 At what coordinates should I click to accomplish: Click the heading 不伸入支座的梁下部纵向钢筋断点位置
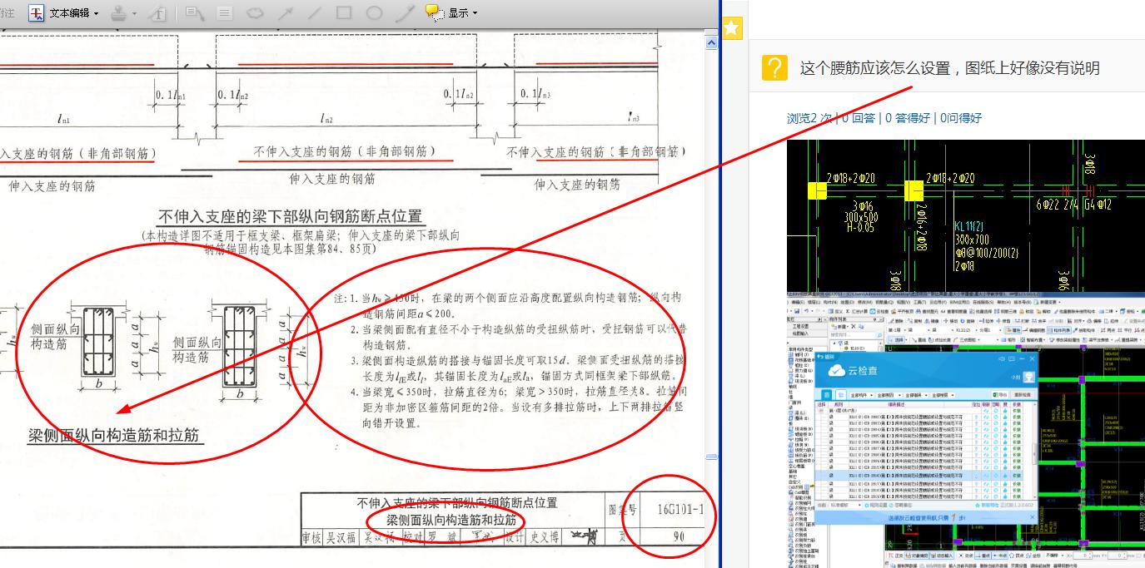click(290, 217)
